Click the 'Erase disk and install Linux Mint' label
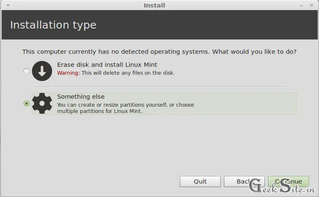 pyautogui.click(x=107, y=65)
